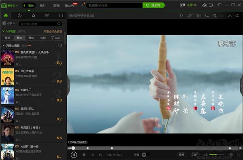
Task: Click the 搜全网 search button
Action: coord(153,5)
